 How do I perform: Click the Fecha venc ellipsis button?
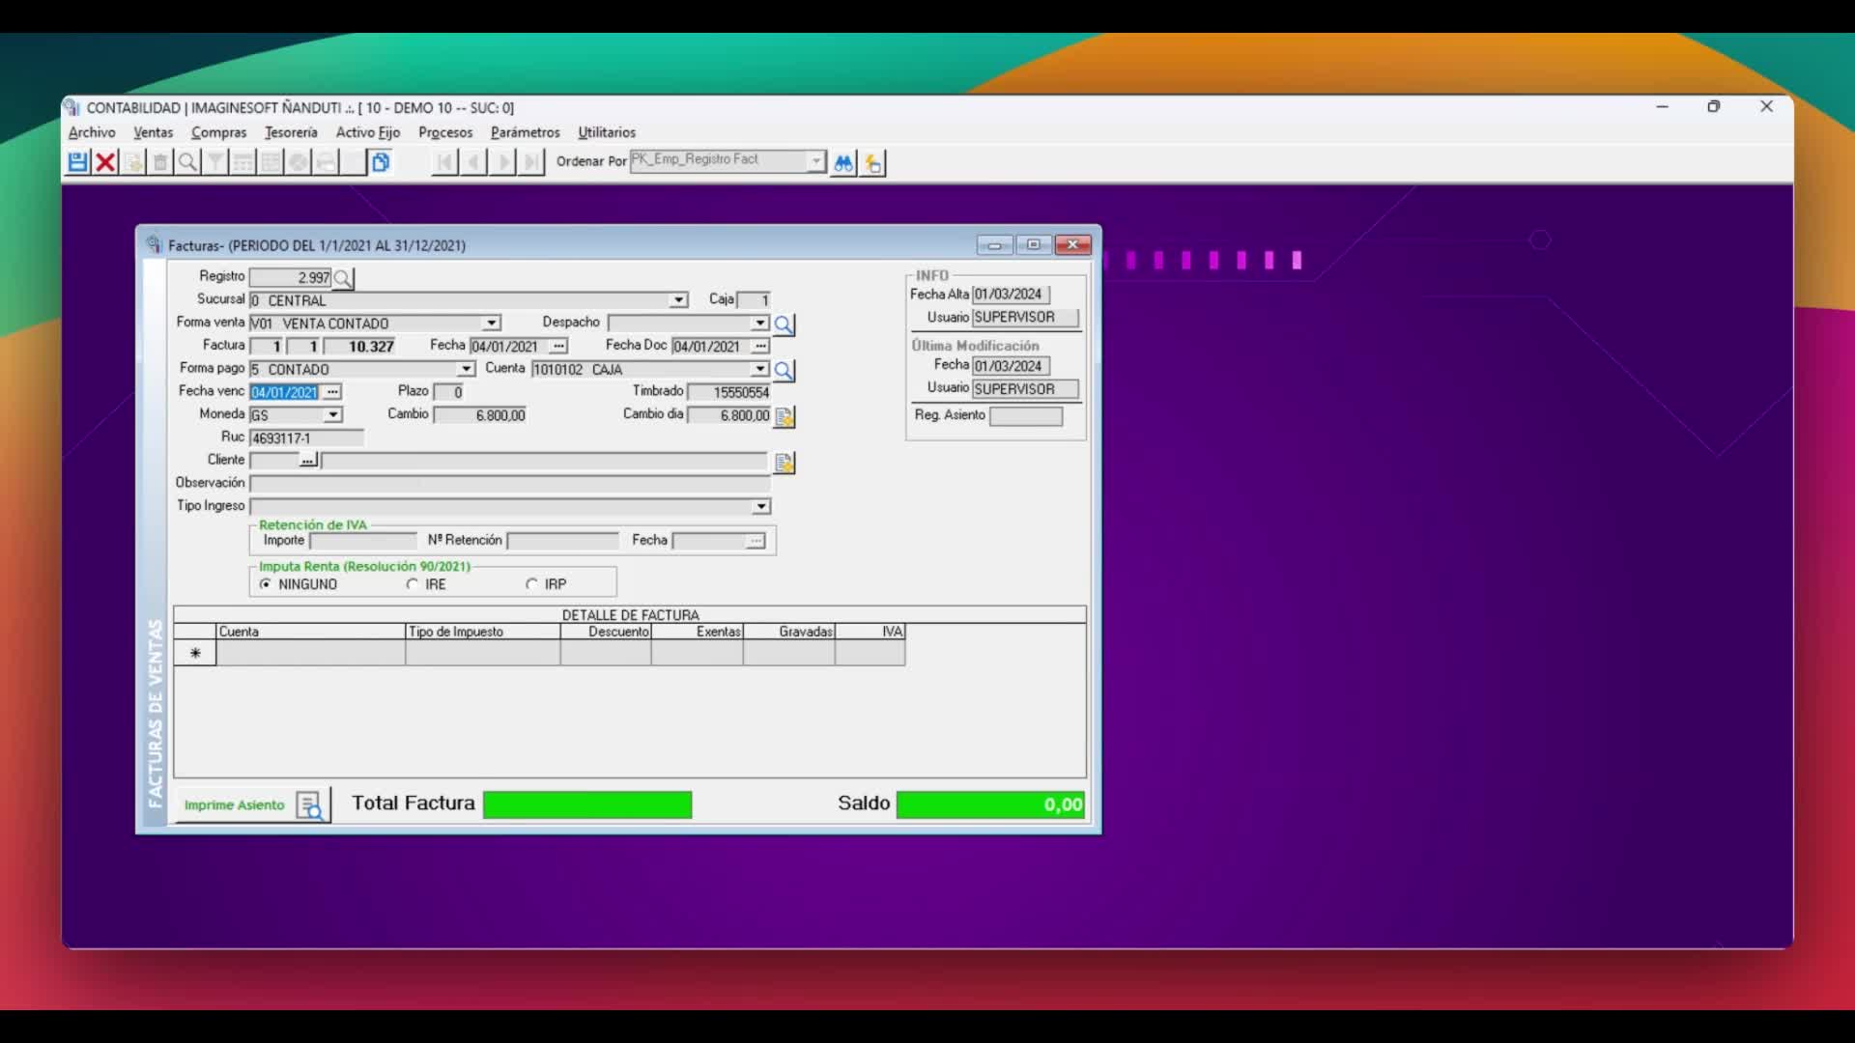pyautogui.click(x=331, y=392)
